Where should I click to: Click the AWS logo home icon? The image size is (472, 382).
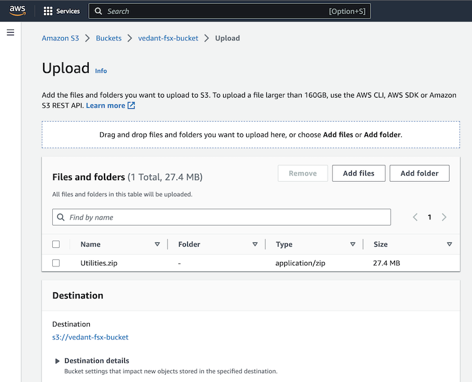[17, 11]
